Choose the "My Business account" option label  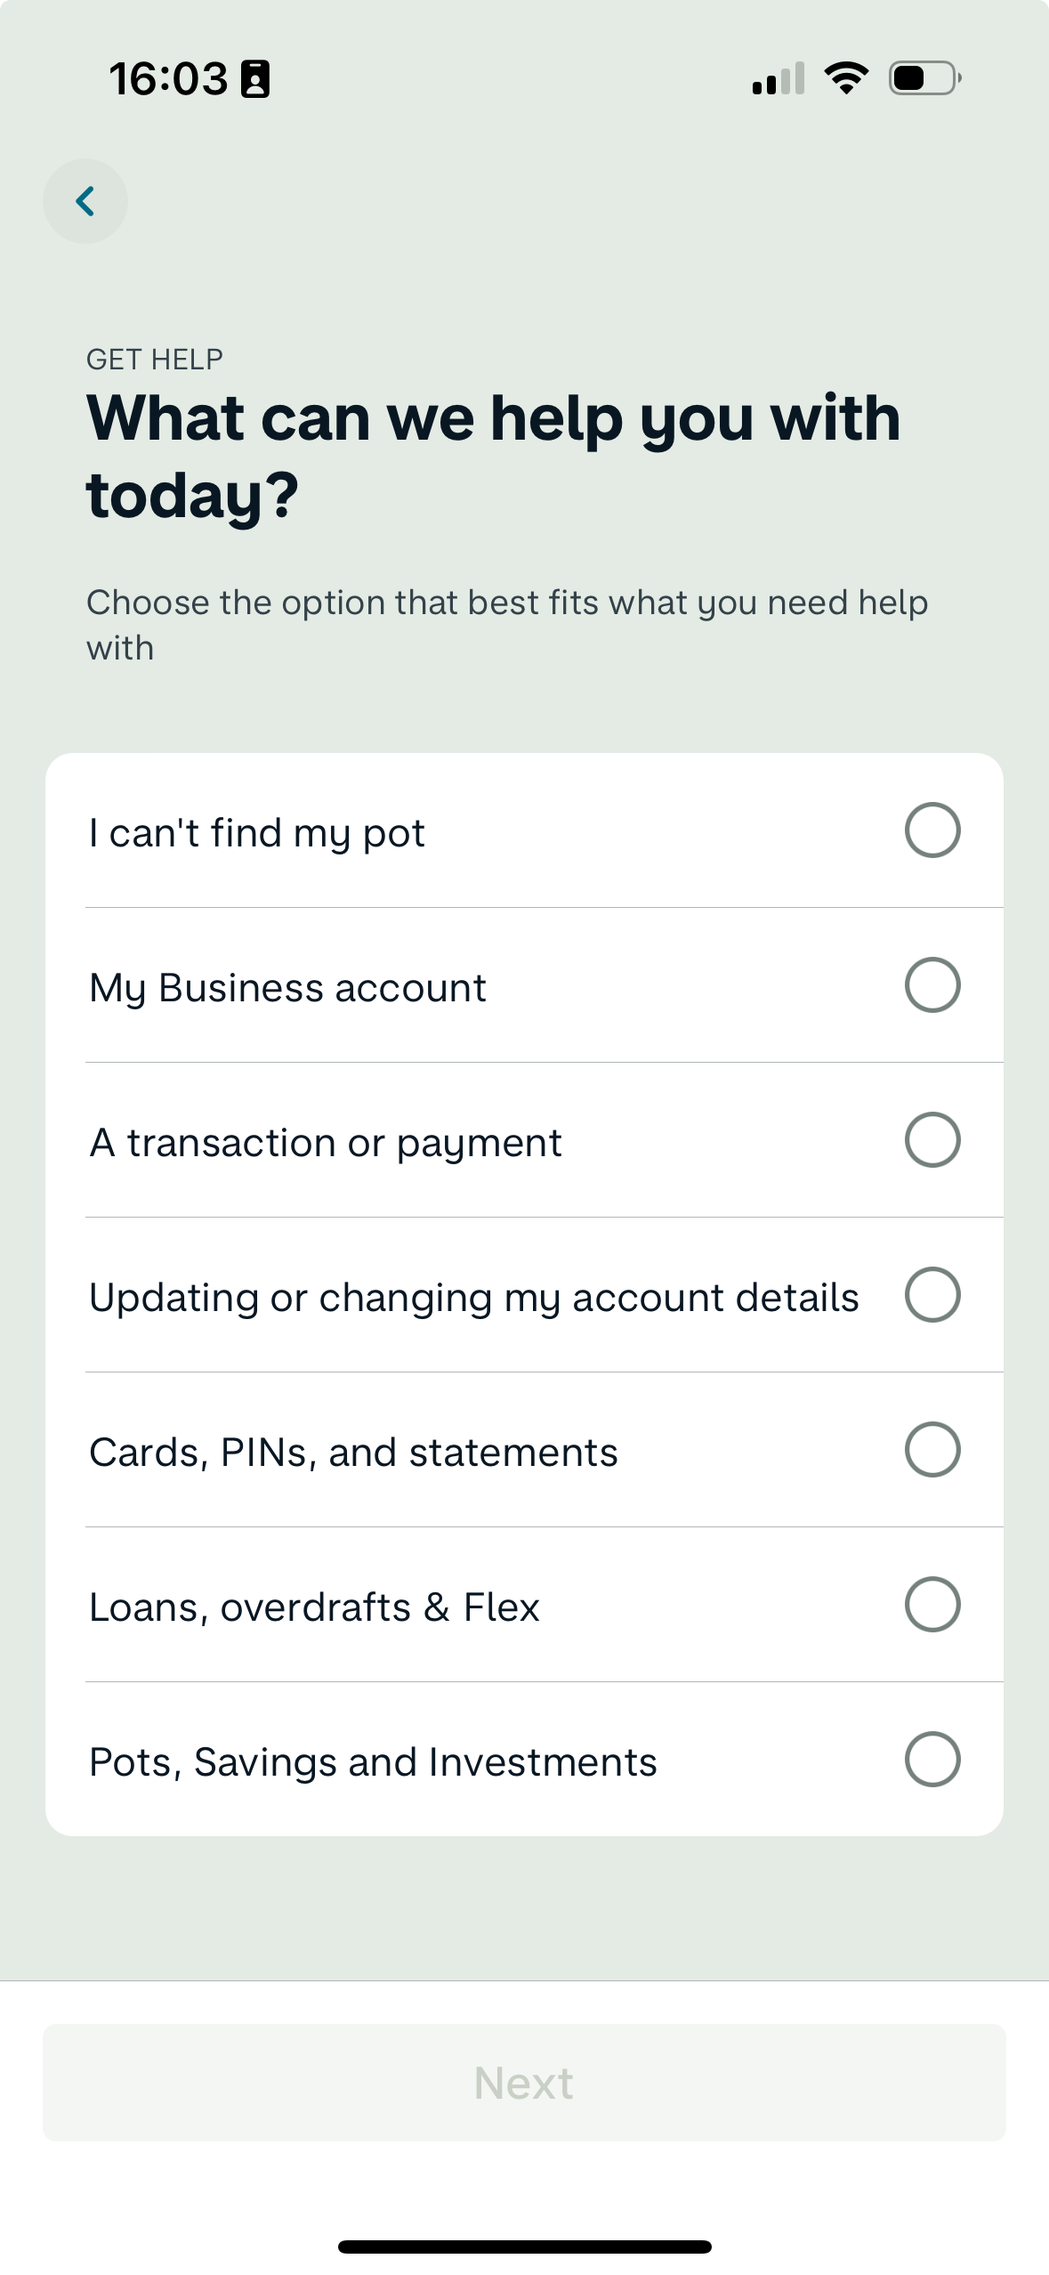[x=288, y=989]
